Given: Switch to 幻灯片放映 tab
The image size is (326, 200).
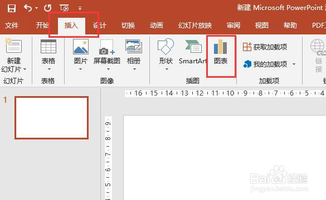Looking at the screenshot, I should tap(195, 26).
